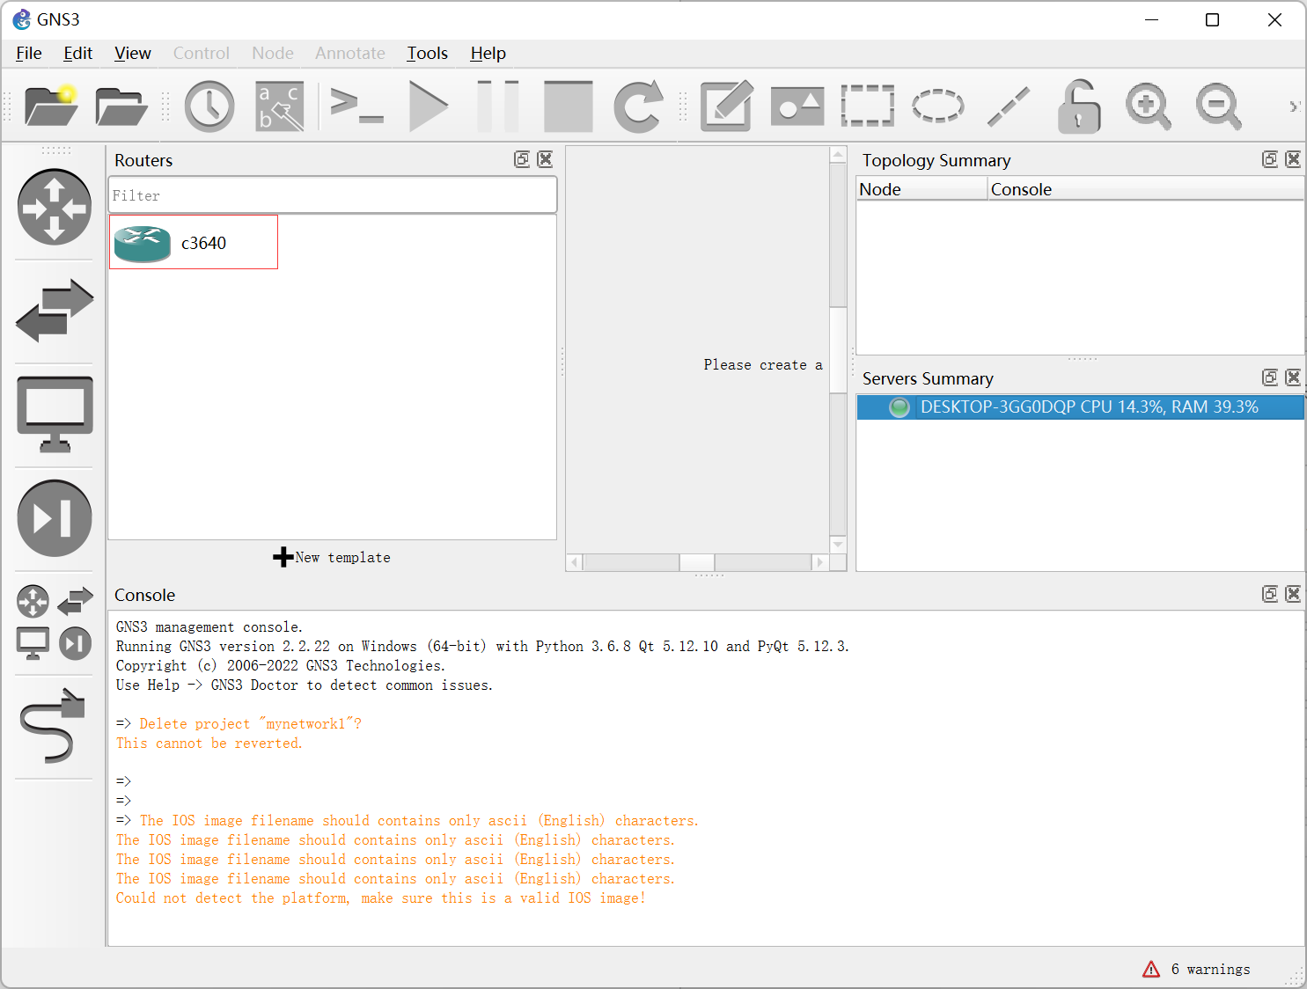Click the "This cannot be reverted." line
Image resolution: width=1307 pixels, height=989 pixels.
(209, 743)
